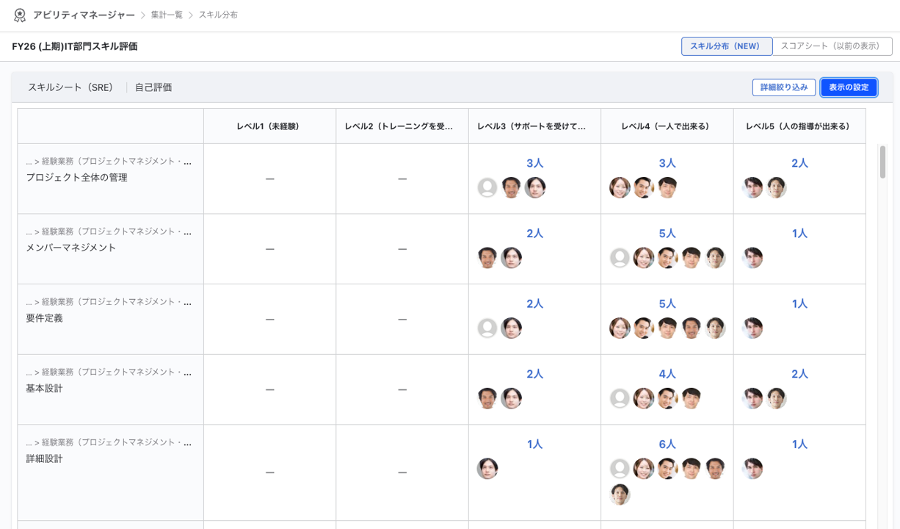Click gray placeholder avatar in プロジェクト全体の管理 row

click(487, 187)
